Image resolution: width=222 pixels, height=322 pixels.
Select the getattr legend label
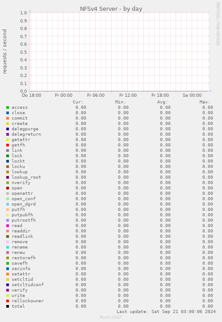pos(21,140)
